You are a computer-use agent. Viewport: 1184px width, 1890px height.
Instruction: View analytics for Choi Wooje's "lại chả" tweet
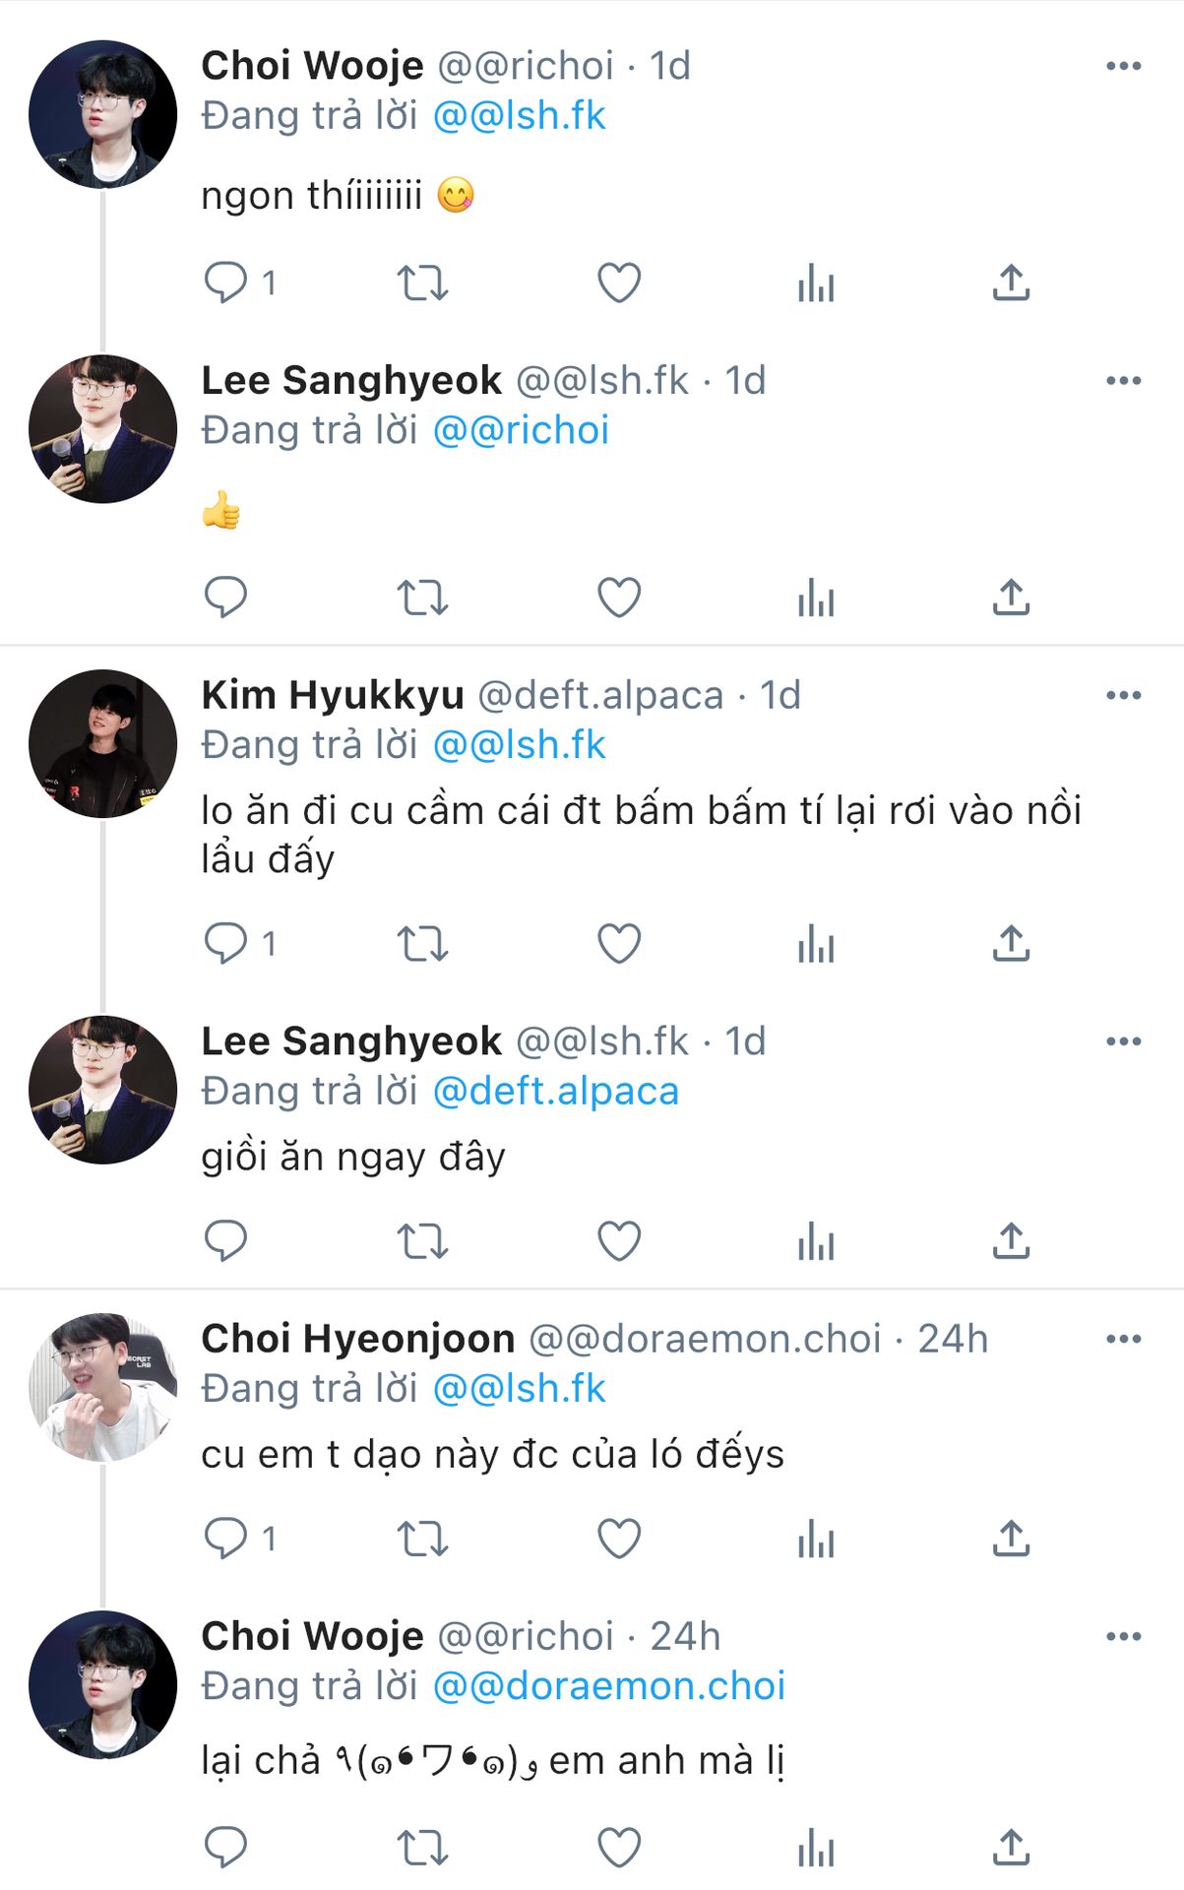pos(816,1848)
